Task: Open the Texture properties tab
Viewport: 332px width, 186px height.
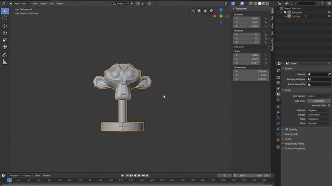Action: tap(278, 147)
